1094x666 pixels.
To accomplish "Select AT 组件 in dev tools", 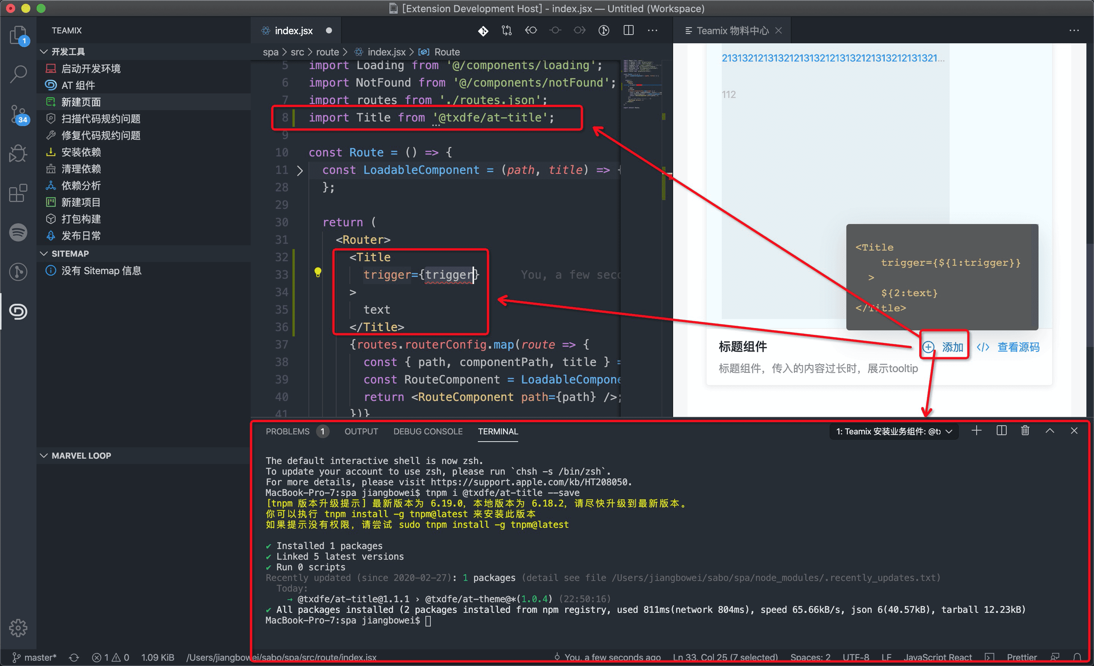I will click(x=144, y=85).
